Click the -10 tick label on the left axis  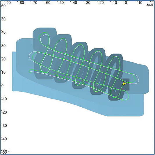pos(4,99)
